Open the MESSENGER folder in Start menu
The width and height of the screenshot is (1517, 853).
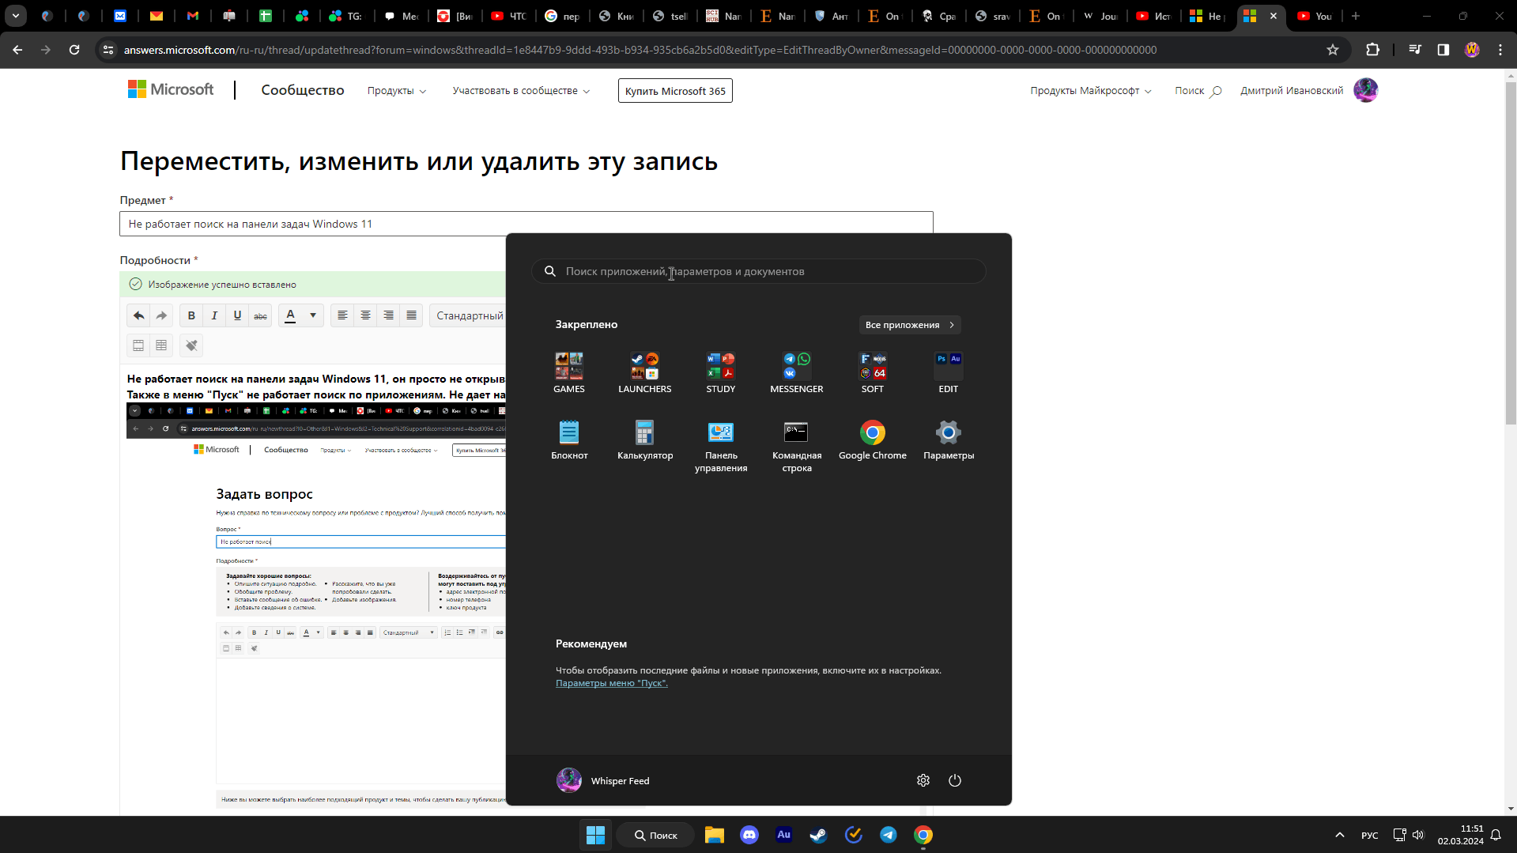pyautogui.click(x=796, y=372)
